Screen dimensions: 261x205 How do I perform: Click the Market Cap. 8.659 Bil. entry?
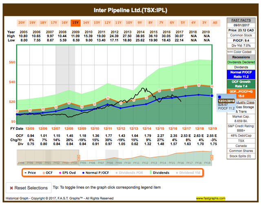(x=241, y=119)
